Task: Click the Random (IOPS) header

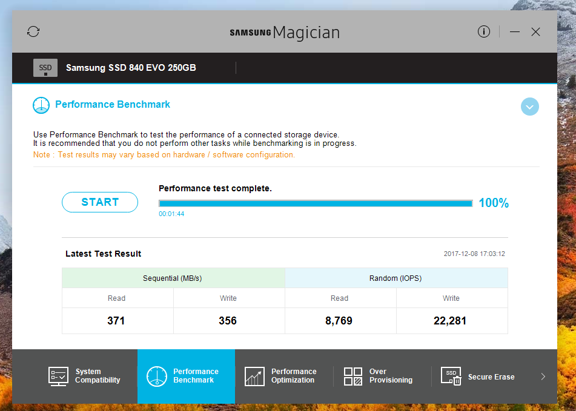Action: 396,278
